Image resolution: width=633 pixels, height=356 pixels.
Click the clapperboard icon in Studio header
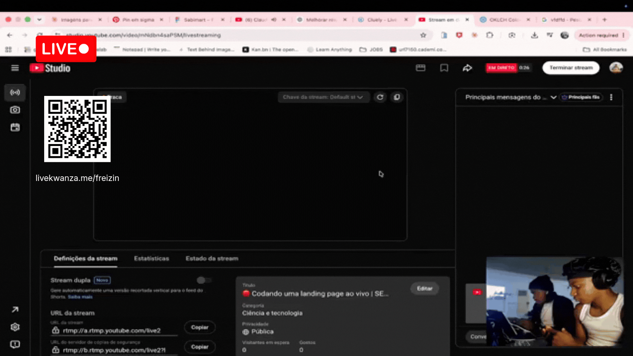point(421,68)
